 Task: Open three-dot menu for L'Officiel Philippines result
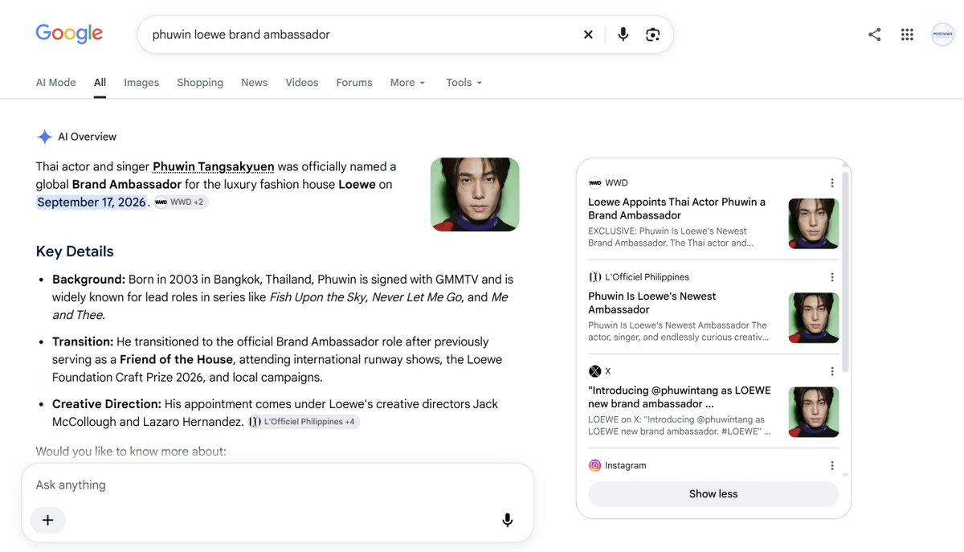(x=832, y=276)
